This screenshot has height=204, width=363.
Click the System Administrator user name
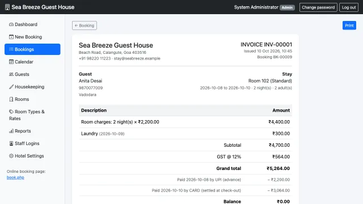click(x=256, y=7)
